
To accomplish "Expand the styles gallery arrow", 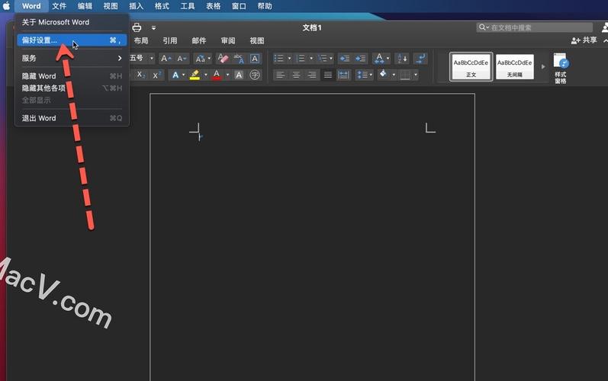I will (x=543, y=67).
